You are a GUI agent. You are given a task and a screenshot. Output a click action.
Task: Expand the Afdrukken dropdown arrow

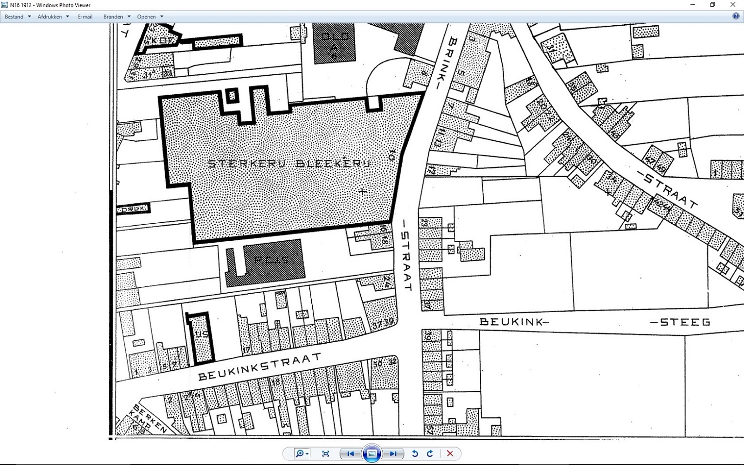tap(68, 17)
